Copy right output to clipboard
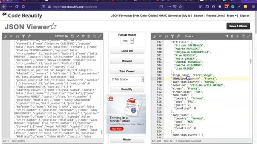 243,36
